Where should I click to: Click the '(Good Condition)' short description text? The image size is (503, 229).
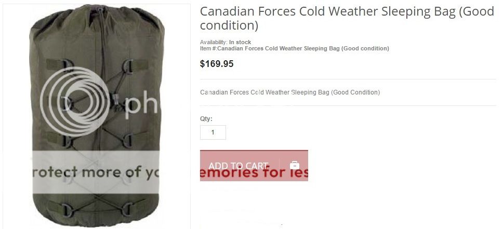[355, 92]
